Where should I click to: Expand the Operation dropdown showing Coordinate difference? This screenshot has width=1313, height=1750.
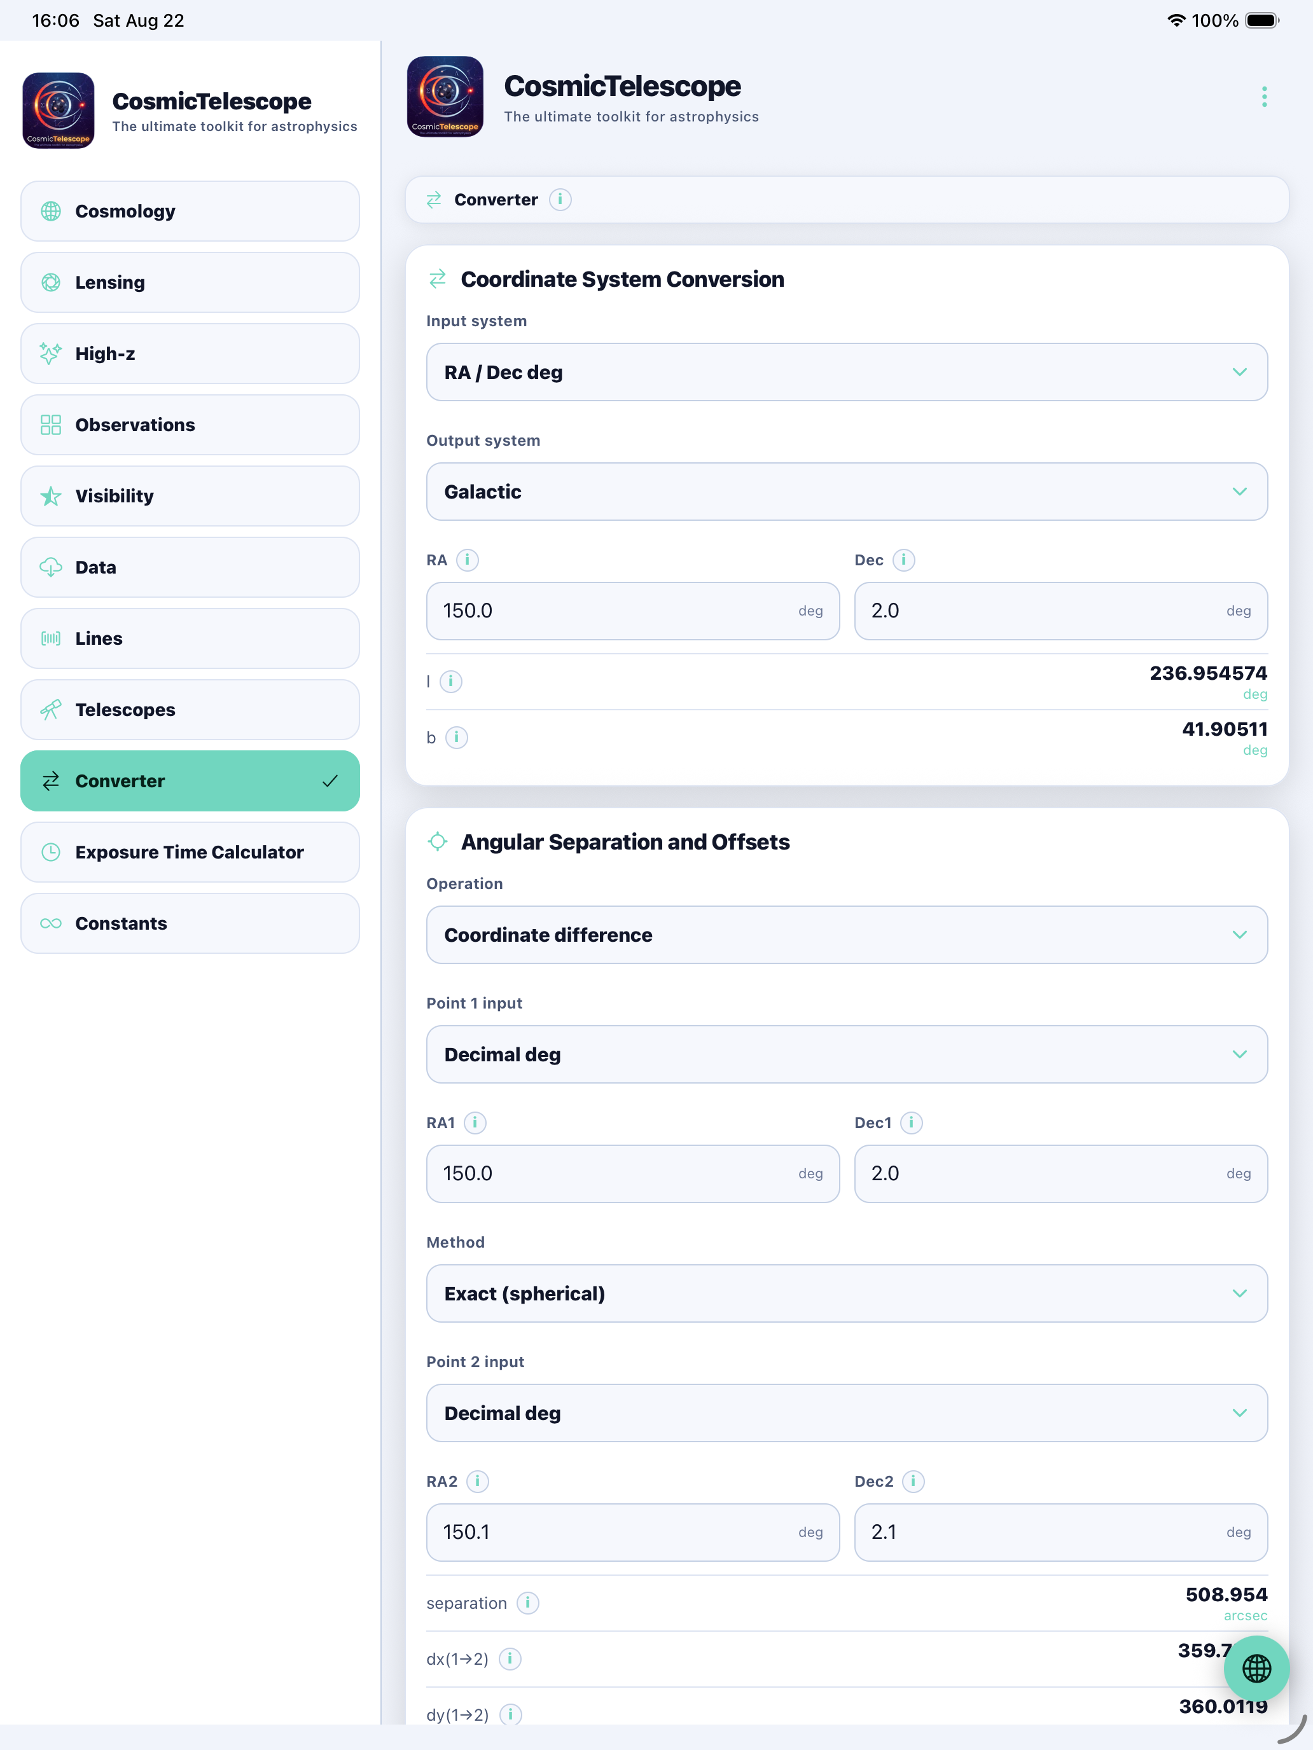pyautogui.click(x=847, y=935)
